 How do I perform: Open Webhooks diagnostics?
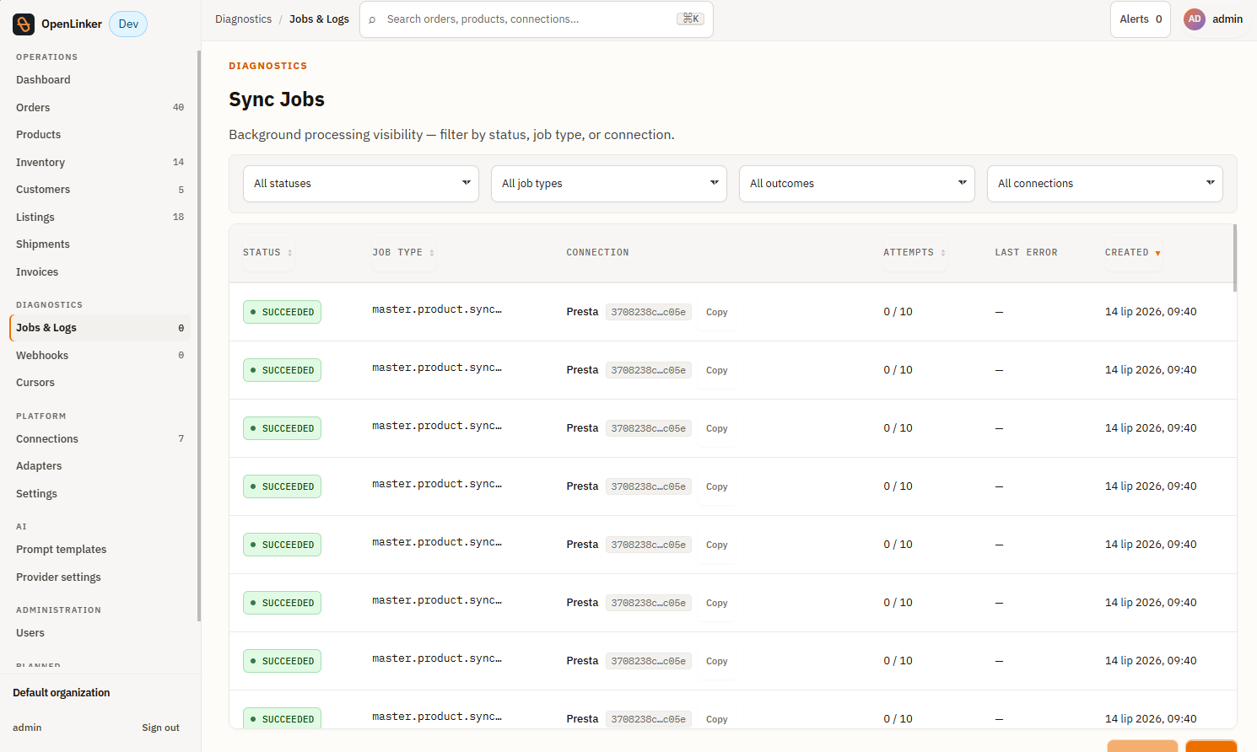[x=100, y=356]
